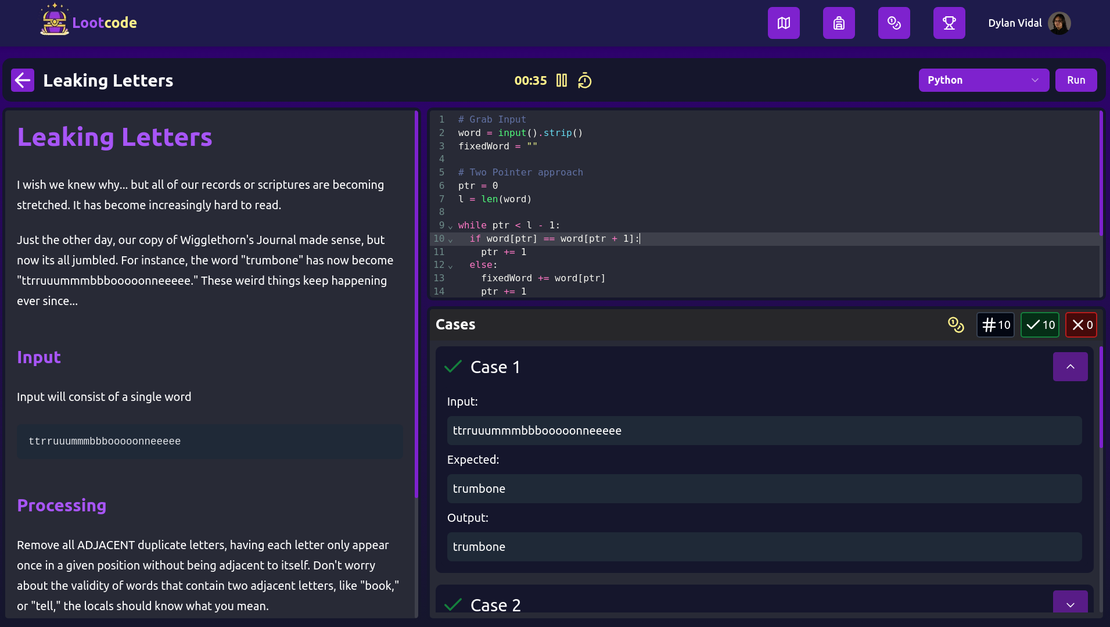Click the sample input code block
1110x627 pixels.
[210, 441]
